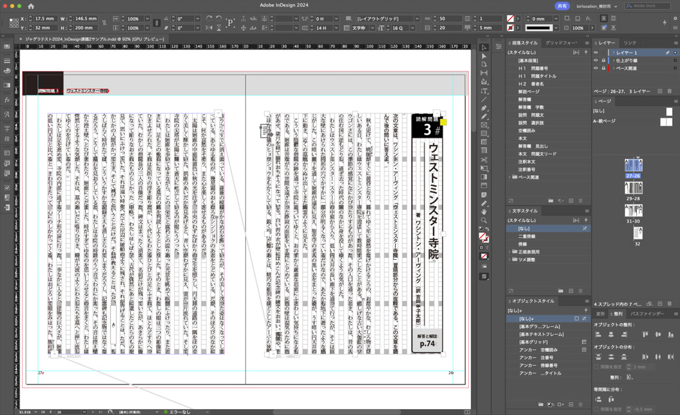Expand 正規表現用 character style folder

(509, 252)
